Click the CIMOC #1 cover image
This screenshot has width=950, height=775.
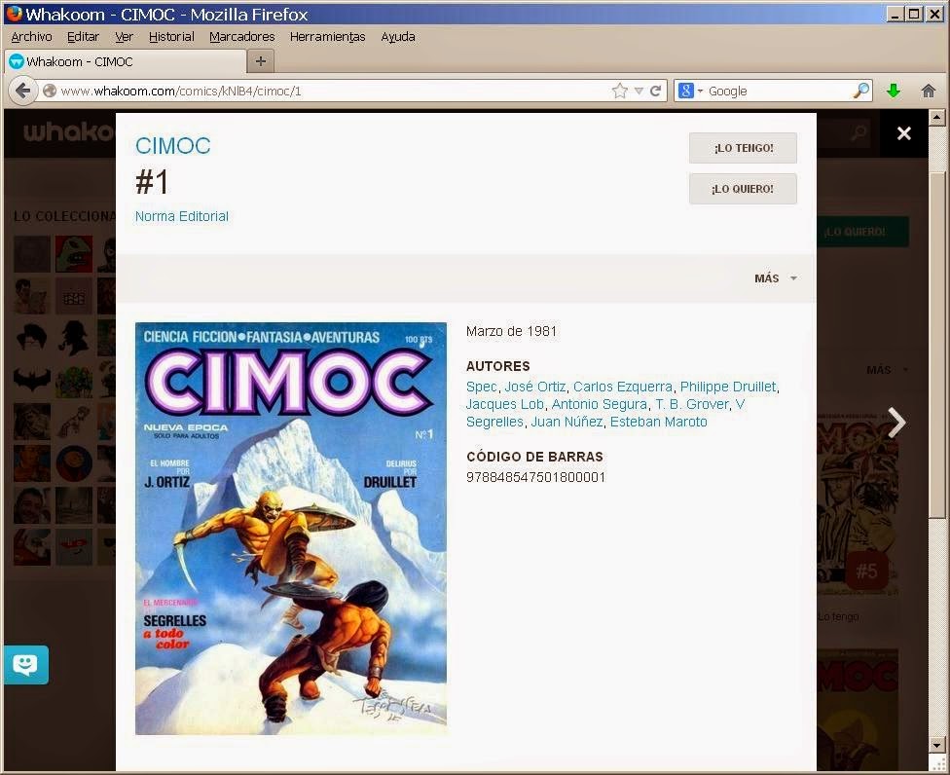[x=291, y=529]
